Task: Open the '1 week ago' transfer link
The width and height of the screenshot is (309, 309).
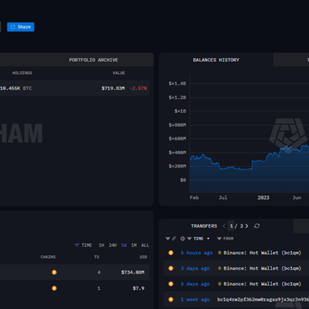Action: [195, 299]
